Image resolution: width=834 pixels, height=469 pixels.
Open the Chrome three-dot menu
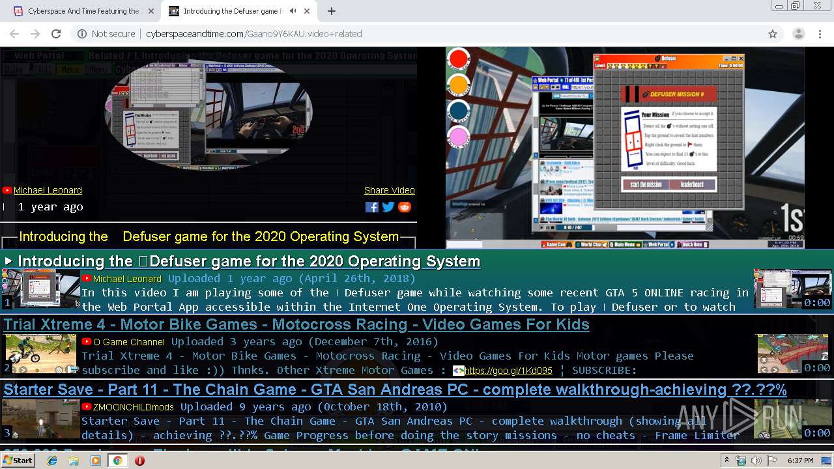click(820, 34)
